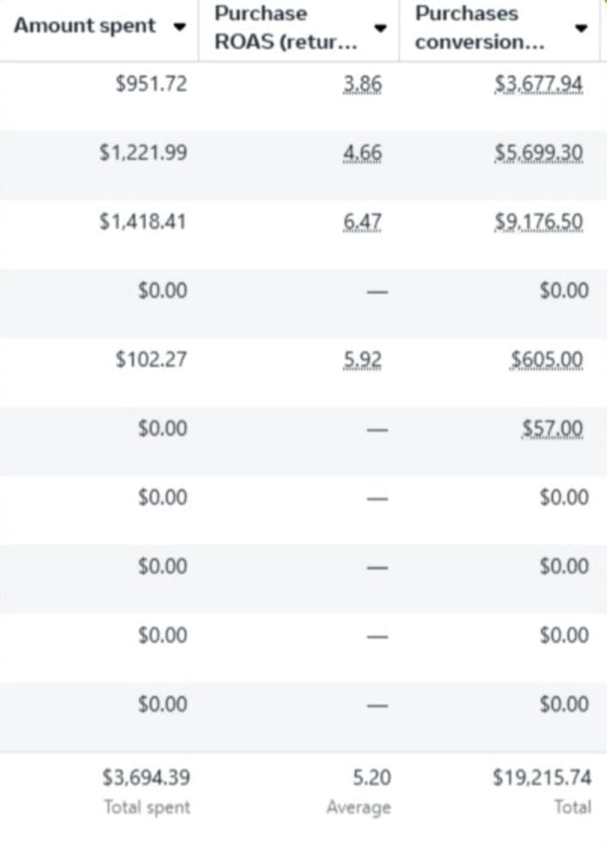This screenshot has width=607, height=843.
Task: Open the Purchases conversion column dropdown arrow
Action: 581,28
